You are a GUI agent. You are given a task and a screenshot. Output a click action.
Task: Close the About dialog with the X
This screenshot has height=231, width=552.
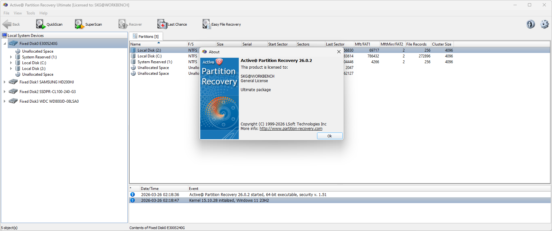pos(339,52)
